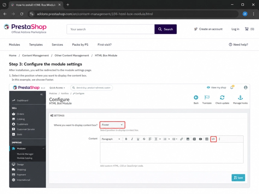This screenshot has height=194, width=259.
Task: Open a new browser tab
Action: [68, 5]
